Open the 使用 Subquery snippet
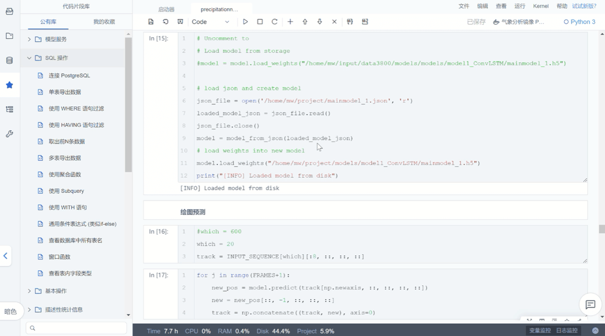 [x=66, y=191]
